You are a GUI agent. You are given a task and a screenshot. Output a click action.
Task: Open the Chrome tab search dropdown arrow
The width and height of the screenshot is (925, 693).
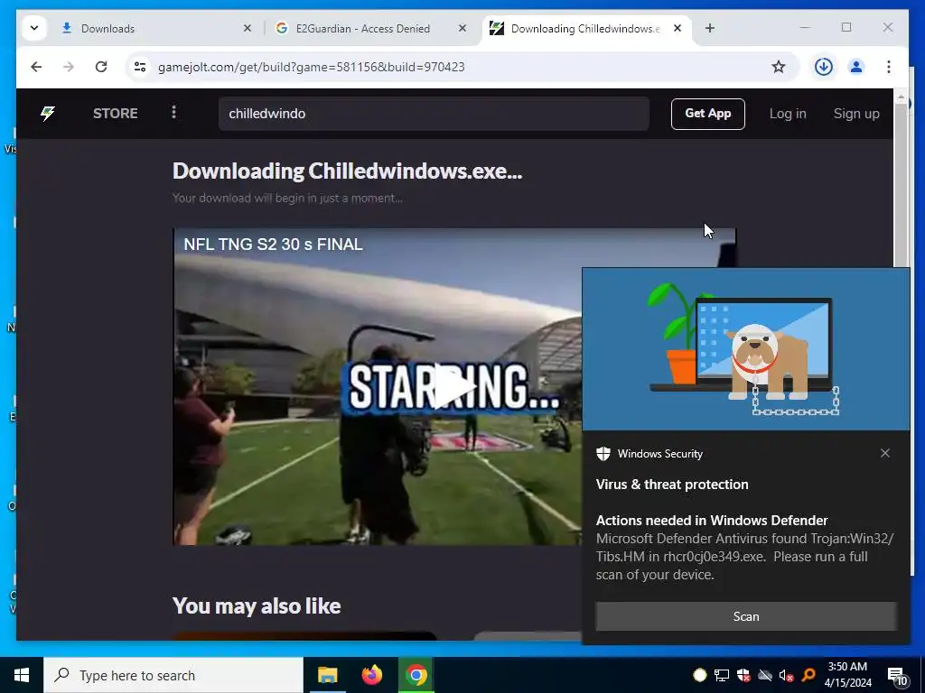(x=34, y=28)
